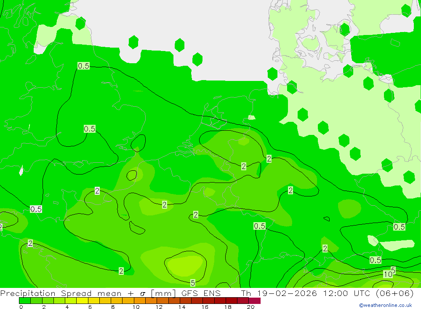Open the weatheronline.co.uk copyright link
The image size is (421, 309).
[386, 305]
